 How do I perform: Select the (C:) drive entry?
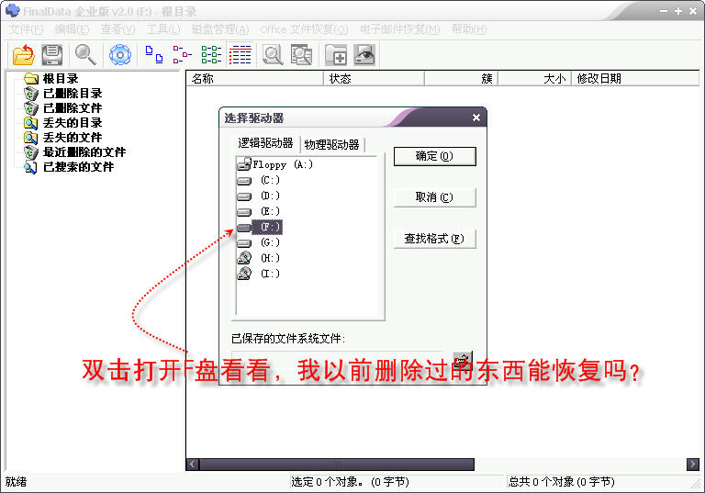[270, 180]
